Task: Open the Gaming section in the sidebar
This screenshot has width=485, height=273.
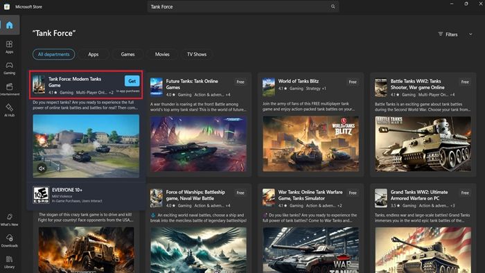Action: pyautogui.click(x=9, y=68)
